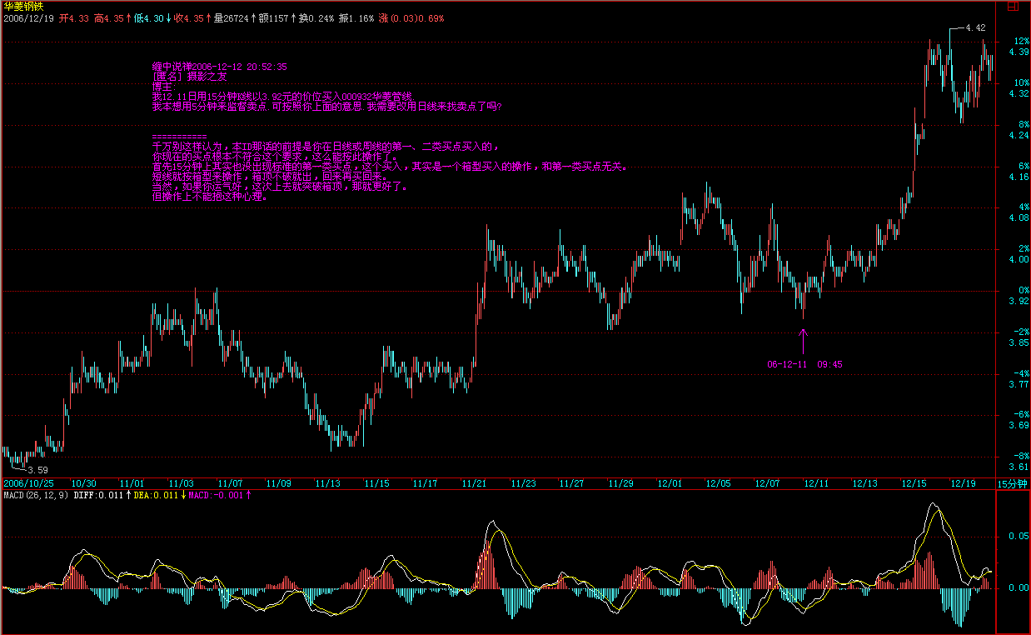Click the up arrow after 收4.35
This screenshot has width=1031, height=635.
207,17
